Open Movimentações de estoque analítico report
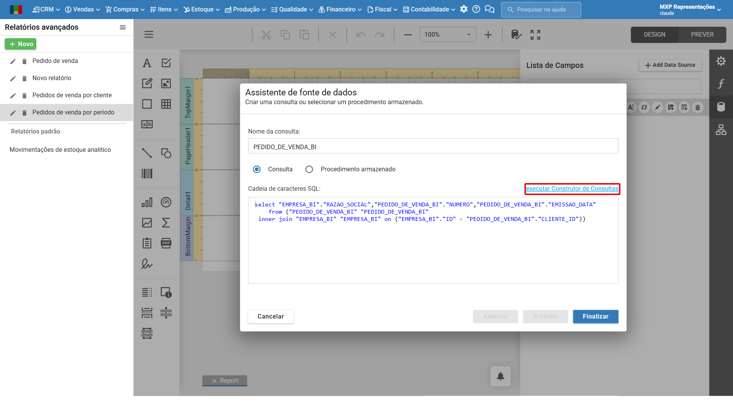 [60, 150]
